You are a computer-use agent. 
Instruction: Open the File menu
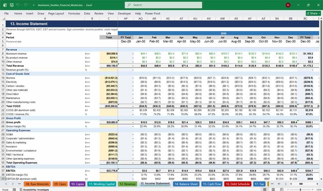coord(6,13)
